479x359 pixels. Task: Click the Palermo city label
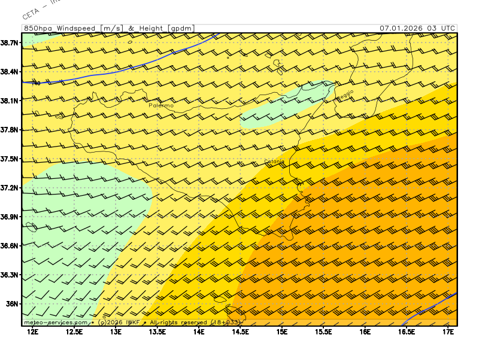coord(161,105)
